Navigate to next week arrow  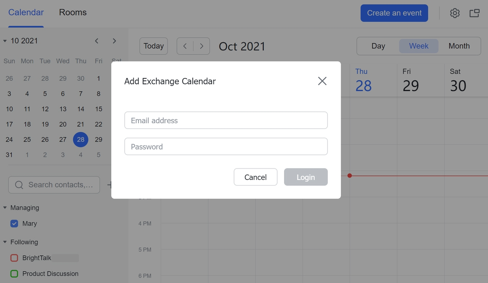[202, 46]
